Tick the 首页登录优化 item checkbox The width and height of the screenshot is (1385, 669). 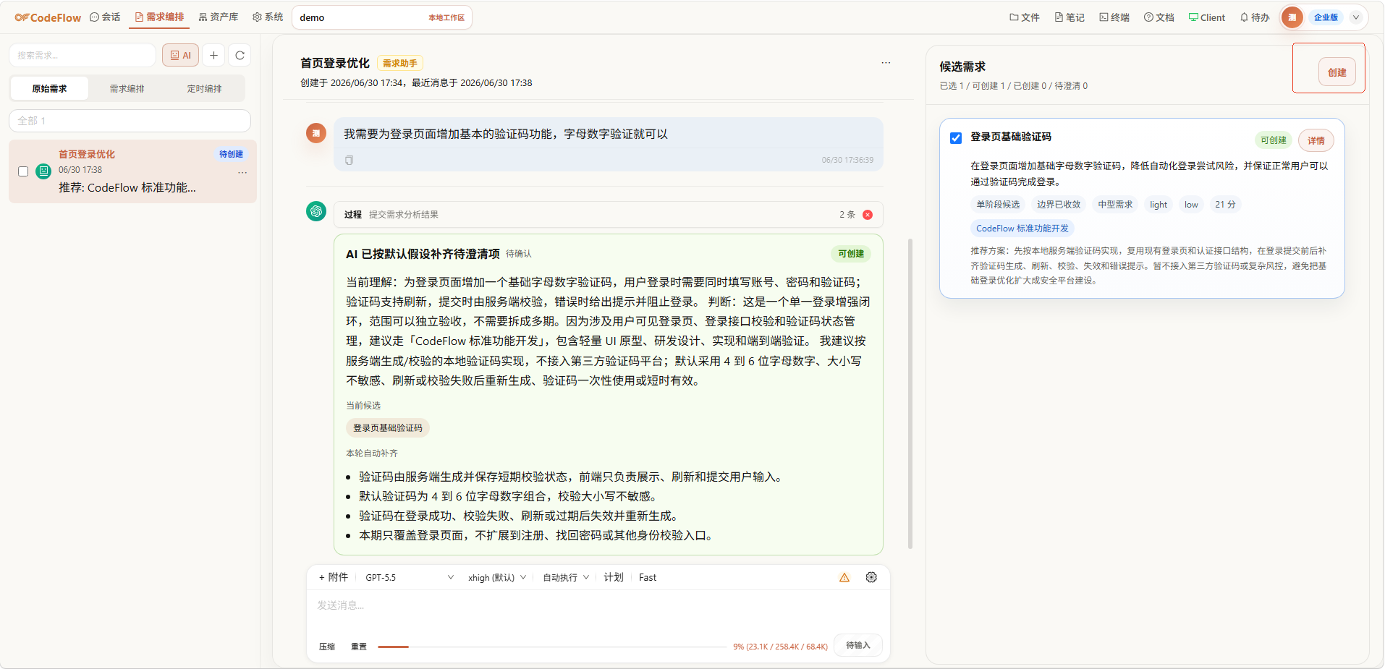pyautogui.click(x=23, y=171)
